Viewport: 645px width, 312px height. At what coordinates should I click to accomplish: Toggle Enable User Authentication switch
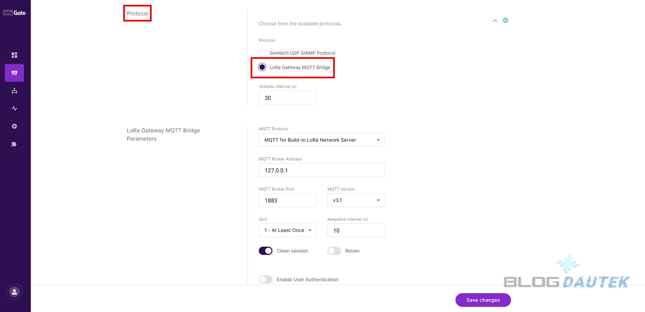coord(266,279)
